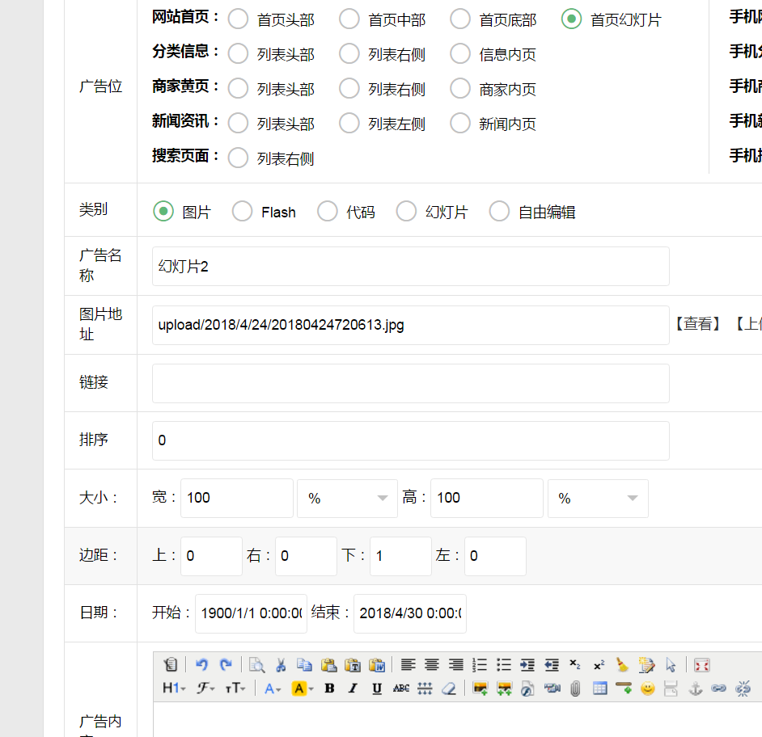Toggle italic formatting in the editor
The height and width of the screenshot is (737, 762).
tap(353, 689)
